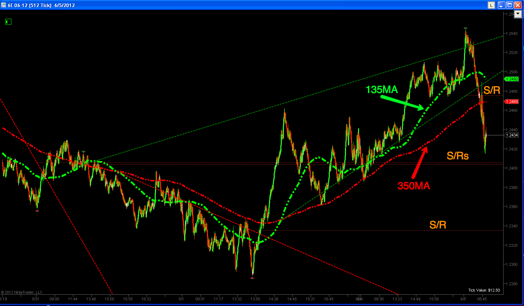Click the red swing-low triangle below the 5/31 low

(x=37, y=210)
